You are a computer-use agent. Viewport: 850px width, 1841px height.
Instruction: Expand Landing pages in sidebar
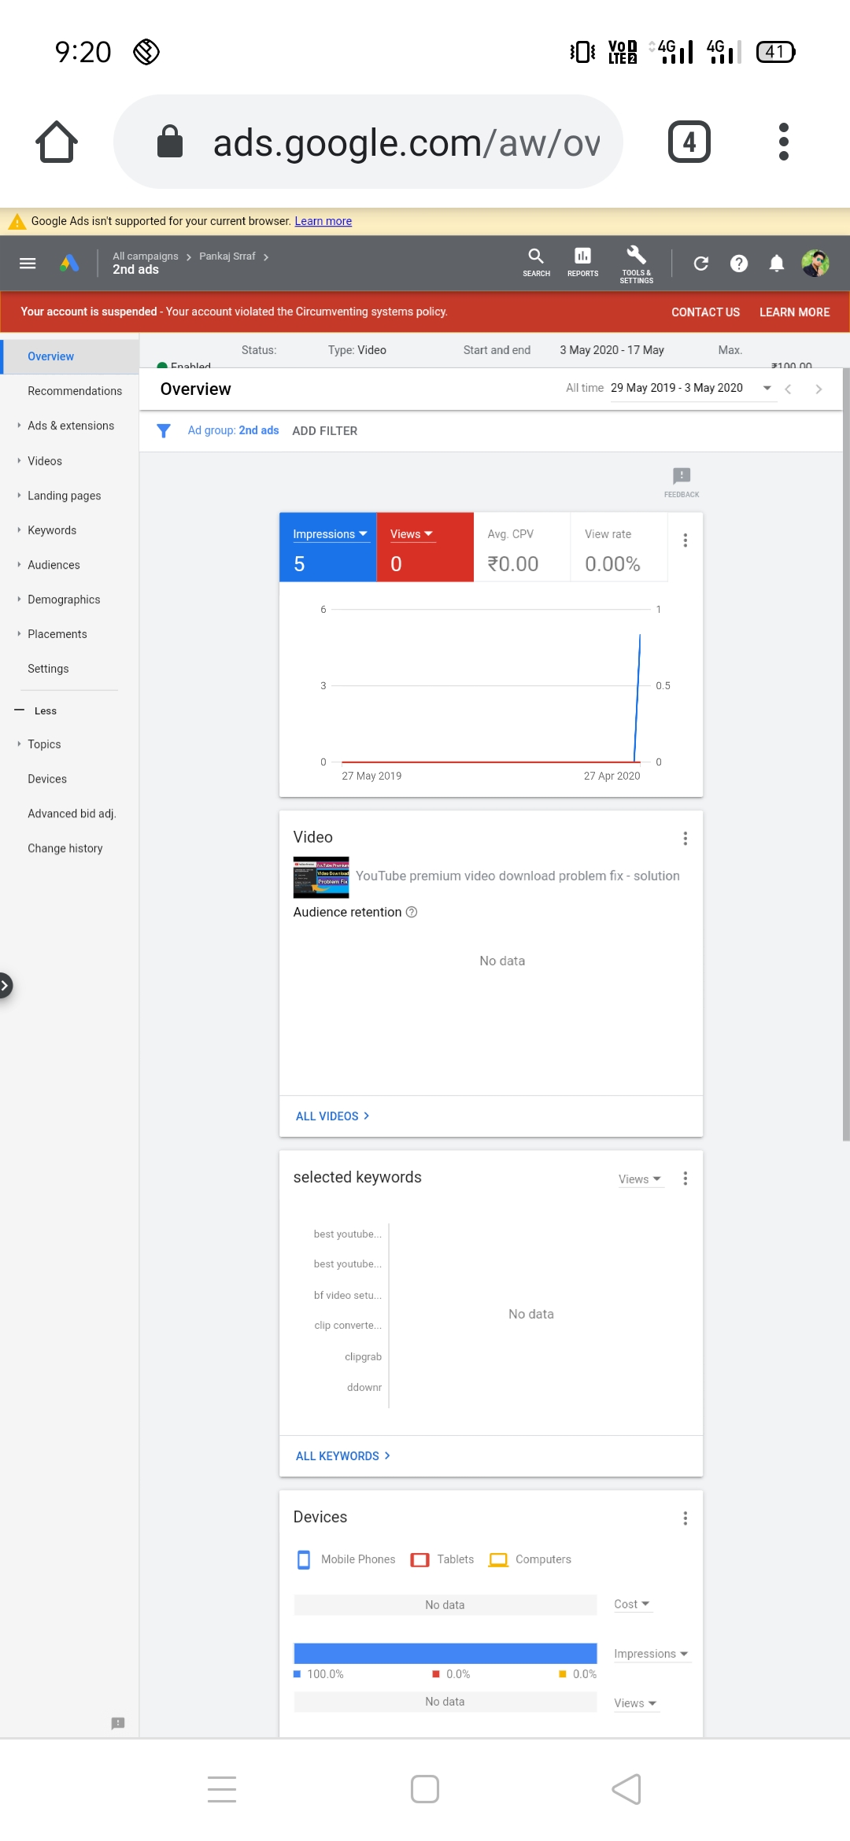click(65, 496)
